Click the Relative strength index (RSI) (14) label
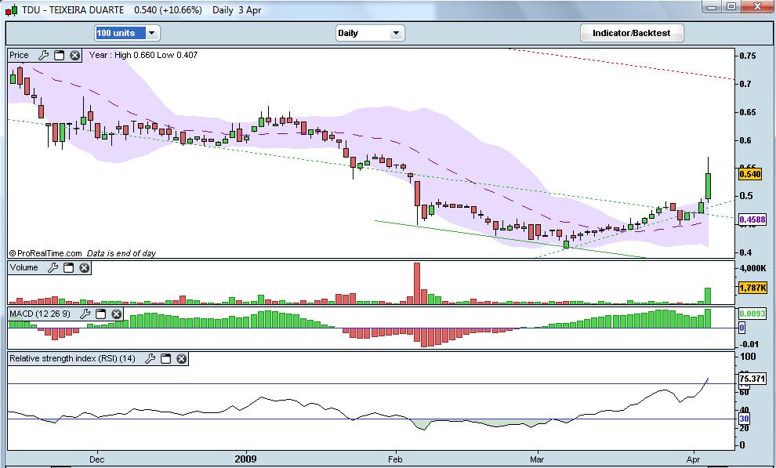The height and width of the screenshot is (468, 776). pyautogui.click(x=72, y=358)
